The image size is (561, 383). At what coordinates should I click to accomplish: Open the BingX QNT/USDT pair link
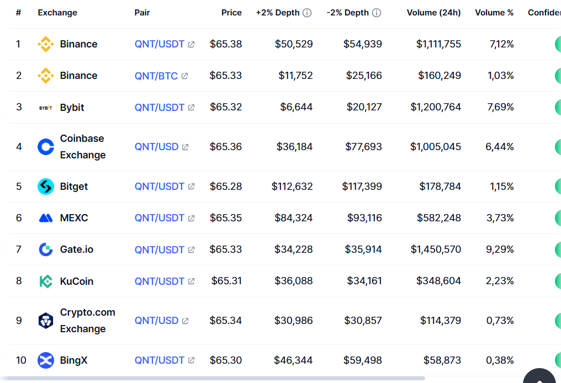point(160,360)
